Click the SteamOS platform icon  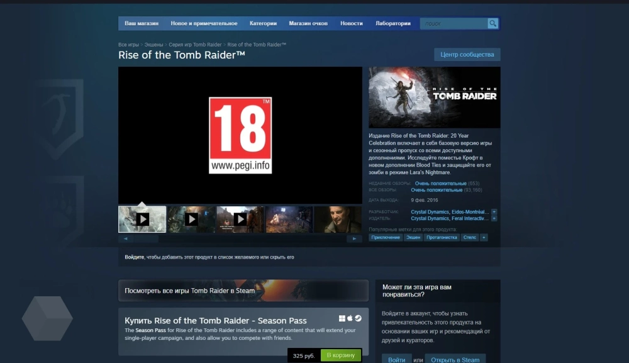point(358,318)
